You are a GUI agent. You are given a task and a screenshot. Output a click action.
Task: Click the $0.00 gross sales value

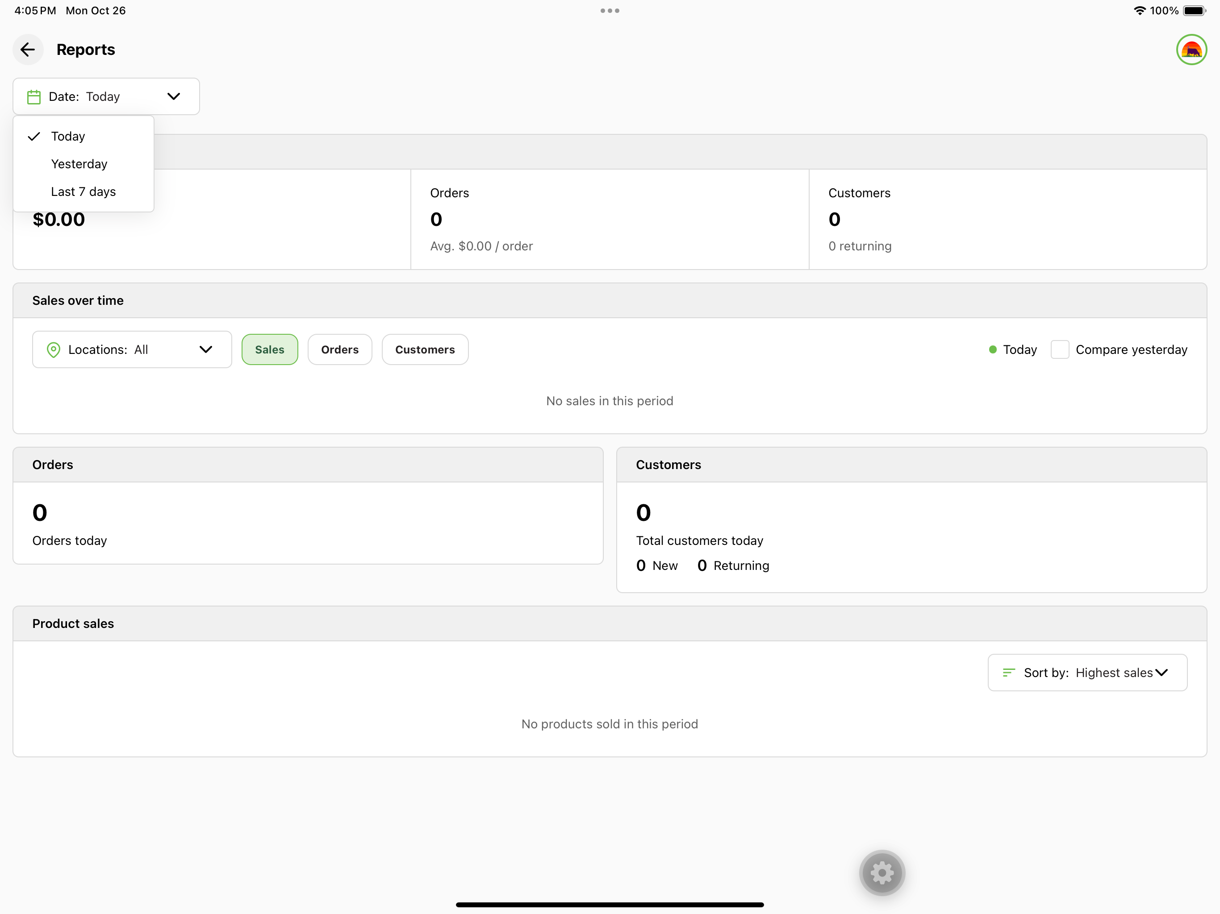(x=59, y=220)
